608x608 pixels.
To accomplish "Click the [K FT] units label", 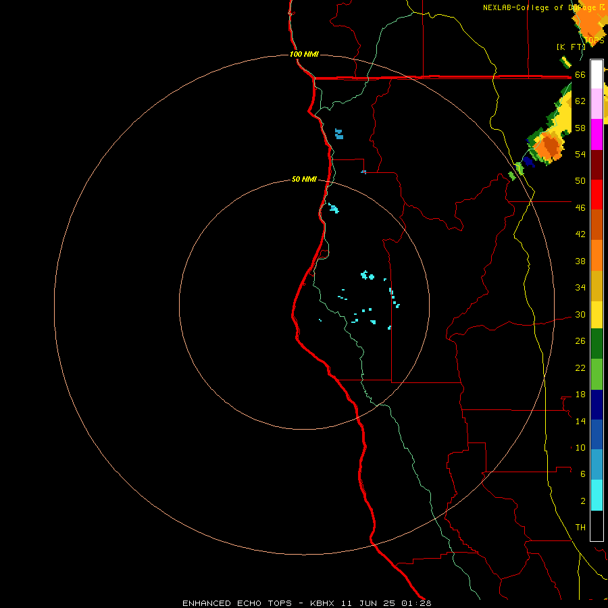I will point(571,47).
